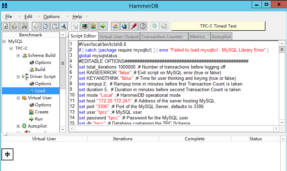
Task: Select Build under Schema Build
Action: pyautogui.click(x=40, y=70)
